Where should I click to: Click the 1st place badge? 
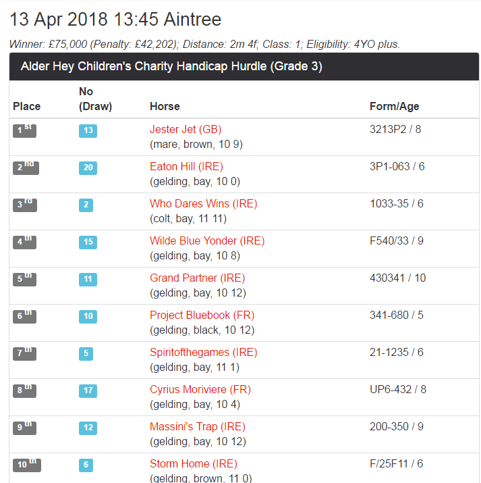[24, 130]
